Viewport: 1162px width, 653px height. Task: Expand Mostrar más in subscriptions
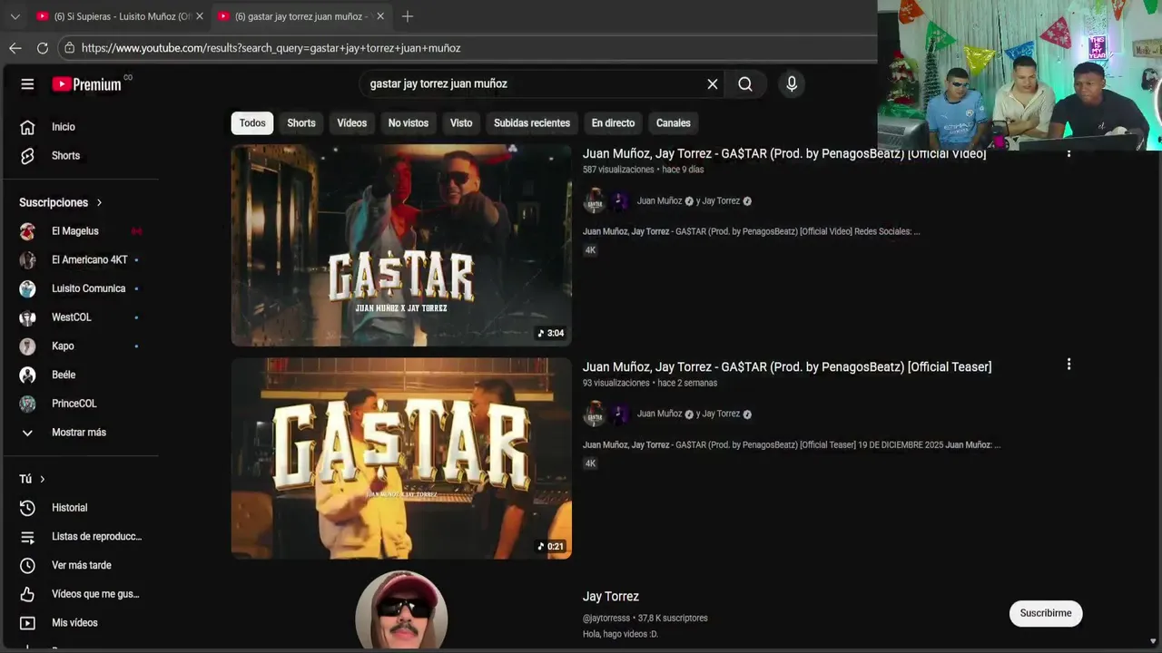[x=80, y=433]
